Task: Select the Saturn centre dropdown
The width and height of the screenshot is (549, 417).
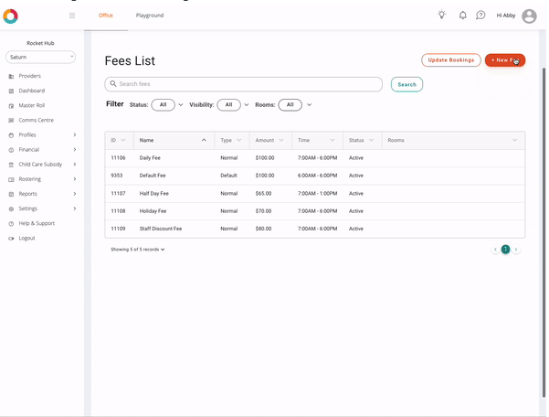Action: click(x=40, y=57)
